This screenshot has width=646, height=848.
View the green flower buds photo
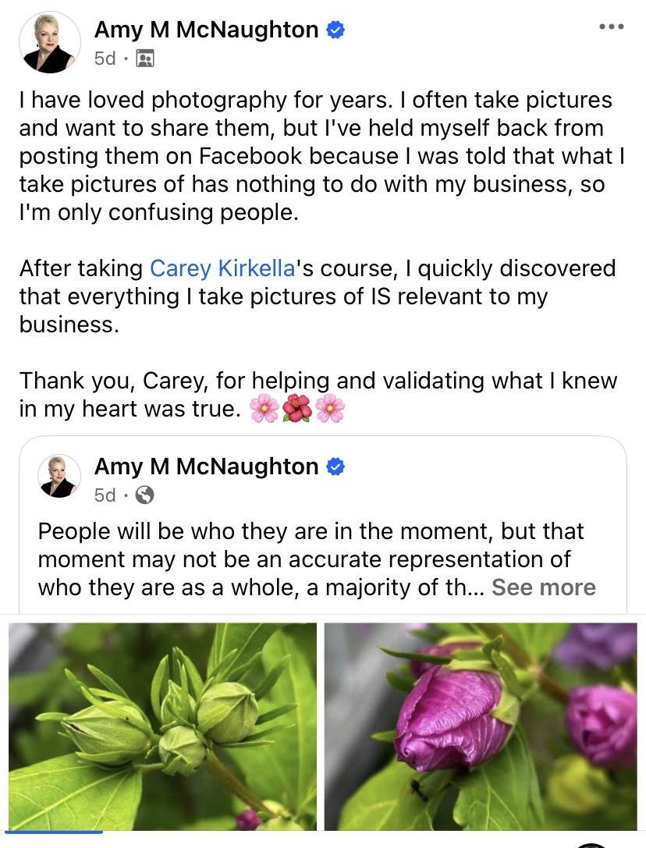click(162, 726)
